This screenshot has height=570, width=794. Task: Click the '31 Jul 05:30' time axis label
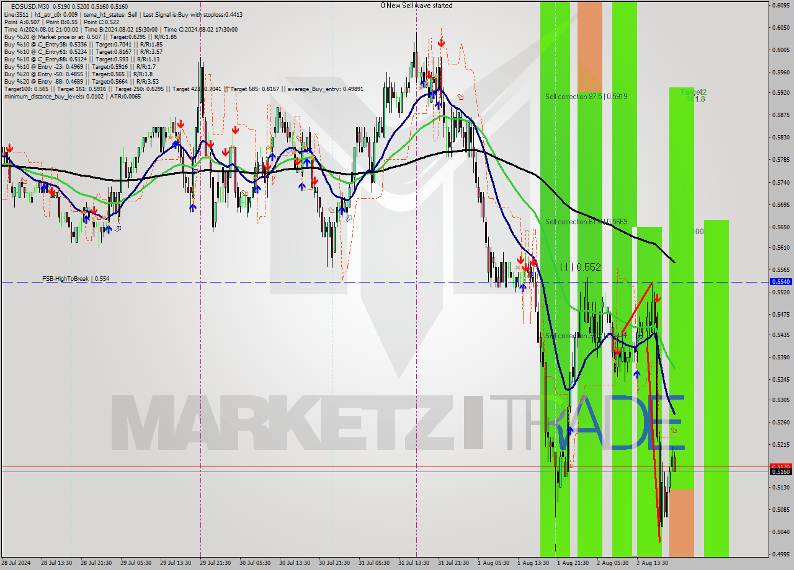click(374, 563)
